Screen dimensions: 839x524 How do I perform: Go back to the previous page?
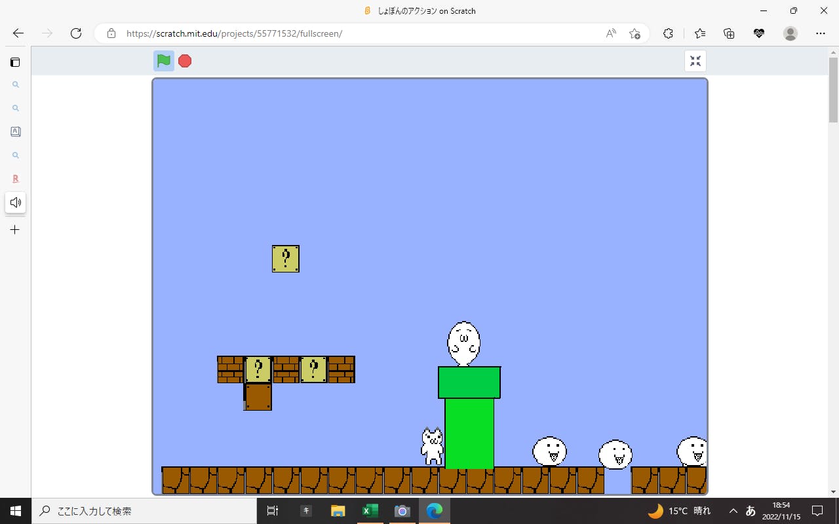(18, 33)
